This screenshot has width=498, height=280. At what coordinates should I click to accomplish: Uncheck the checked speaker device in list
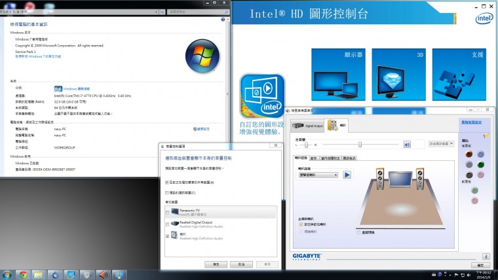[167, 236]
